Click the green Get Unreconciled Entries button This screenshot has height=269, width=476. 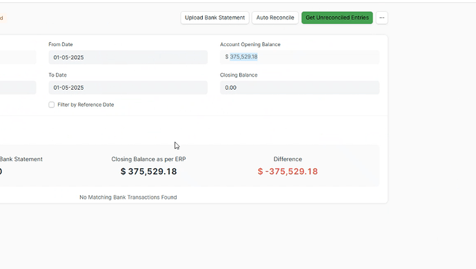(337, 18)
